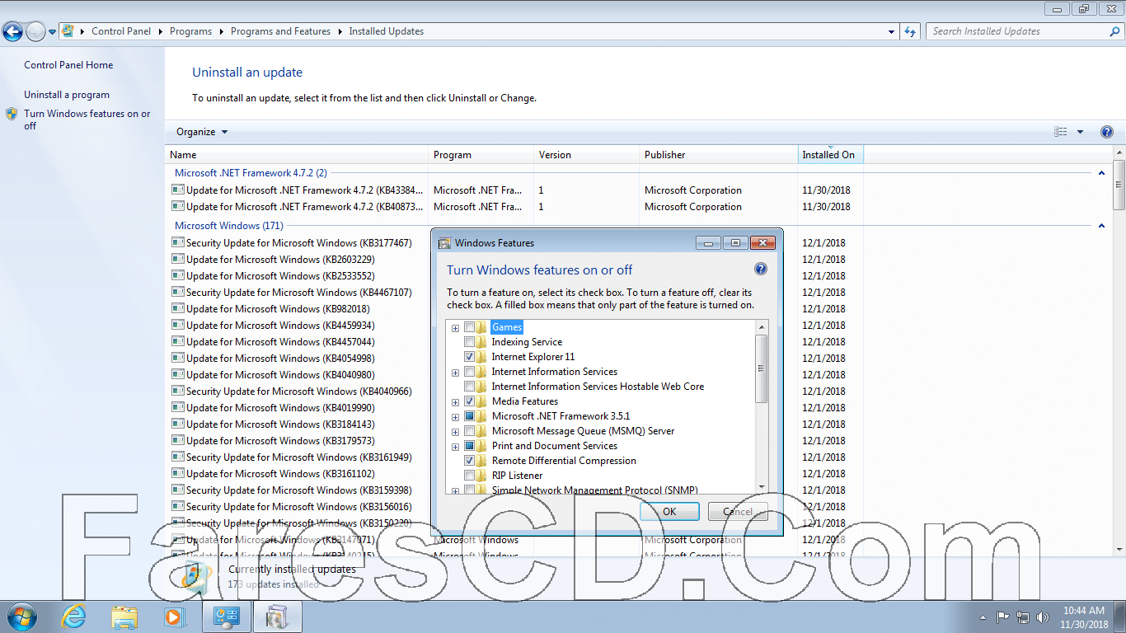Enable the Games checkbox
Viewport: 1126px width, 633px height.
coord(469,327)
